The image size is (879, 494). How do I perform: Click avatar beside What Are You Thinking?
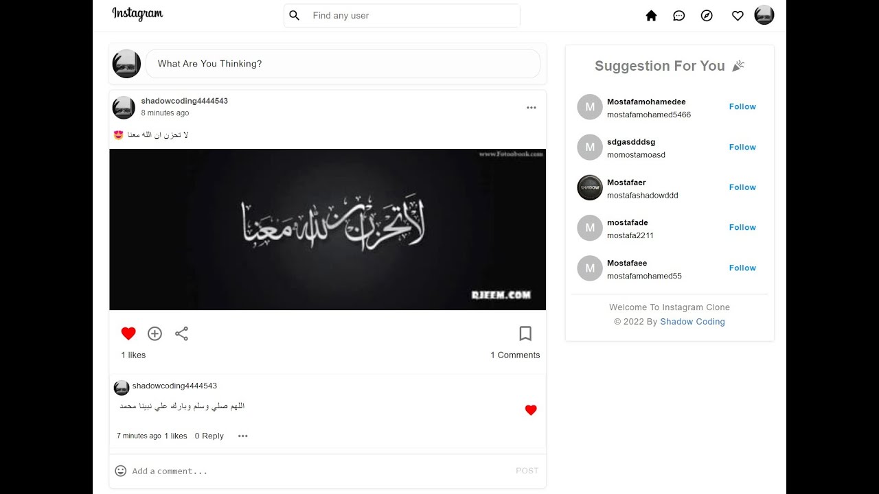tap(126, 64)
